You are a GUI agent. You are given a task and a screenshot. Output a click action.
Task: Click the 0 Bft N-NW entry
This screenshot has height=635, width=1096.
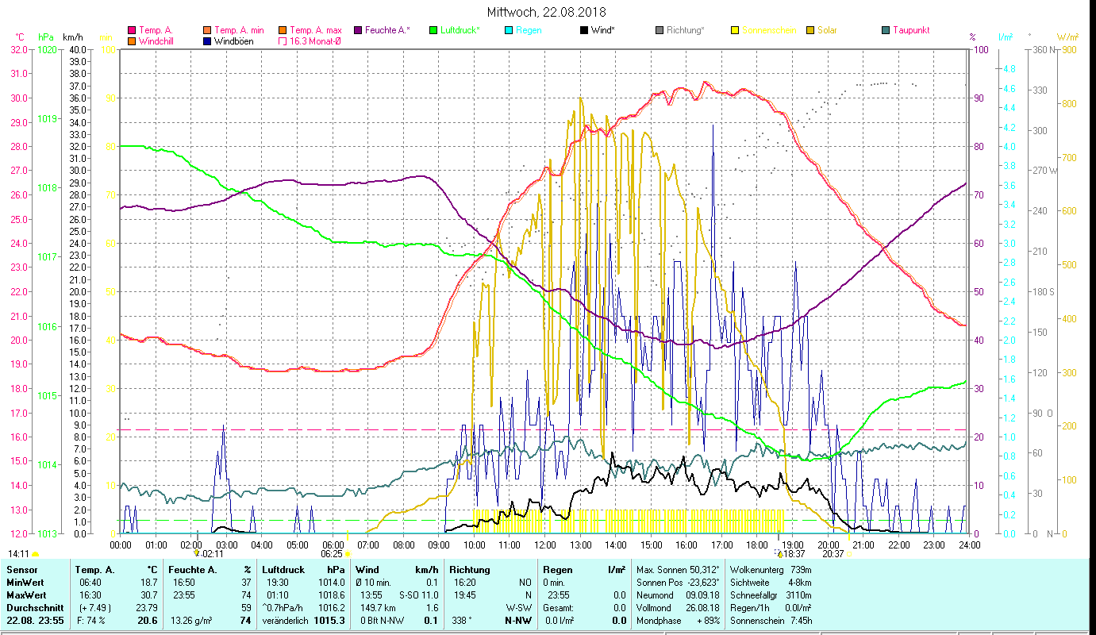[383, 621]
